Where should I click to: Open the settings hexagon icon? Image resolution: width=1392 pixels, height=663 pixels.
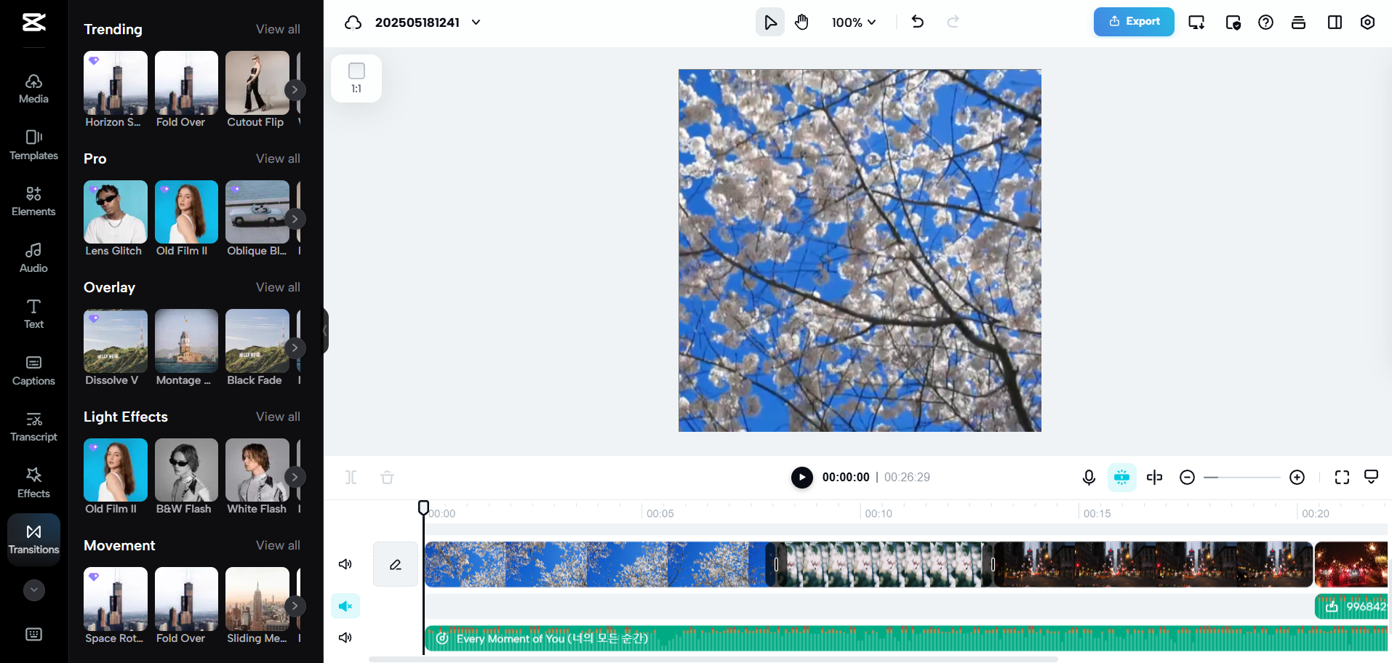tap(1367, 23)
